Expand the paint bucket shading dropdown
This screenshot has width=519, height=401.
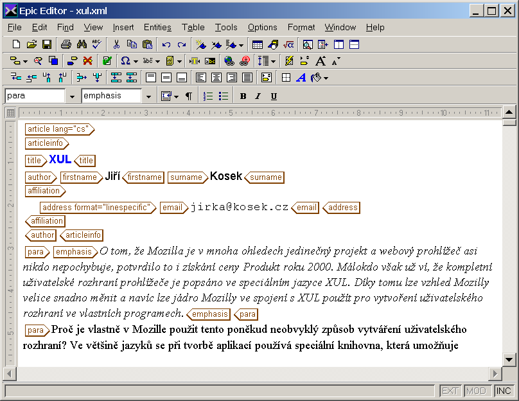click(x=326, y=78)
